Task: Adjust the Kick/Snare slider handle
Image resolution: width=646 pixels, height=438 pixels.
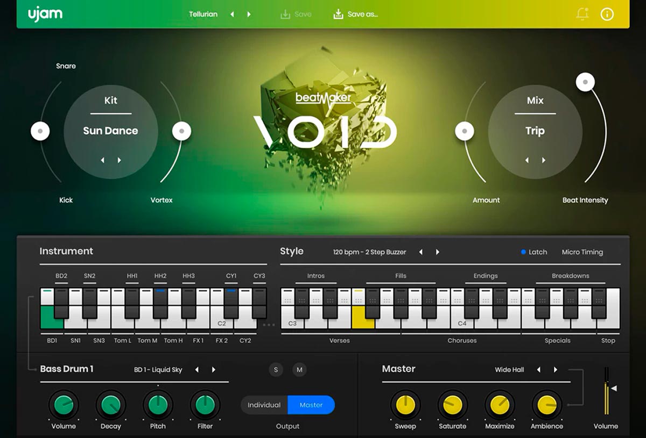Action: (40, 131)
